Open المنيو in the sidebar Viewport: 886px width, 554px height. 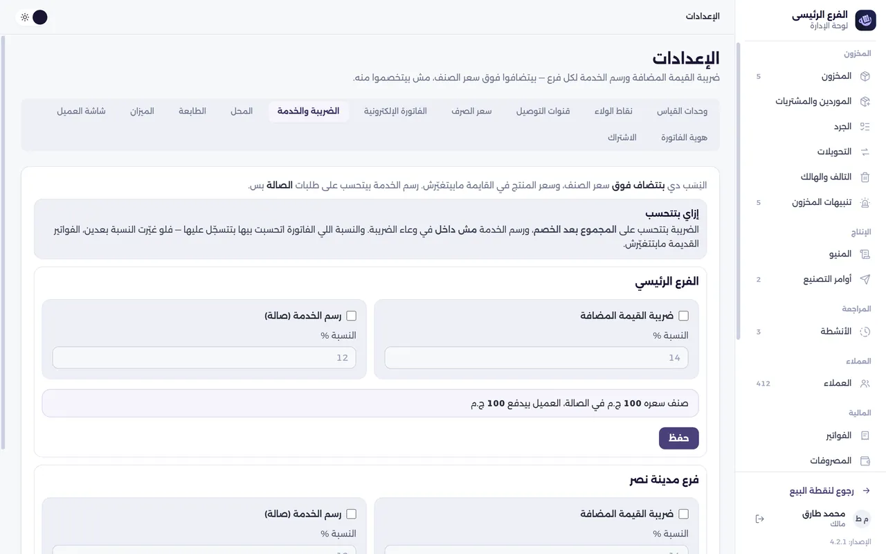point(811,254)
